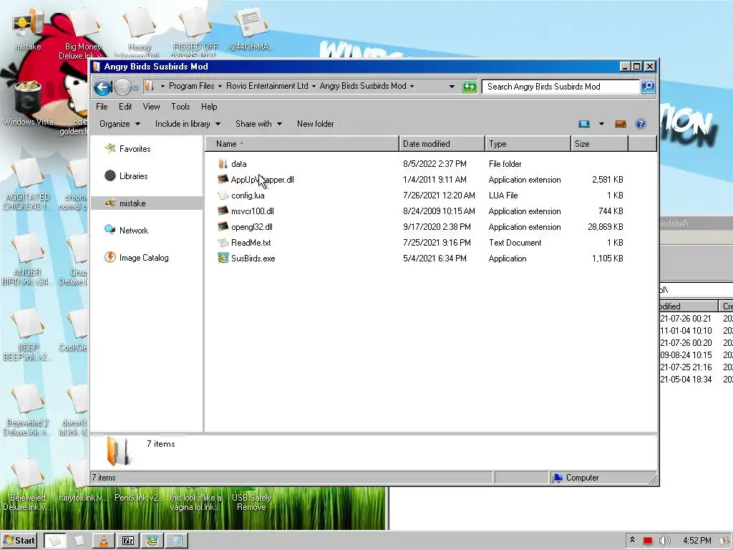Toggle the preview pane icon
This screenshot has width=733, height=550.
621,124
